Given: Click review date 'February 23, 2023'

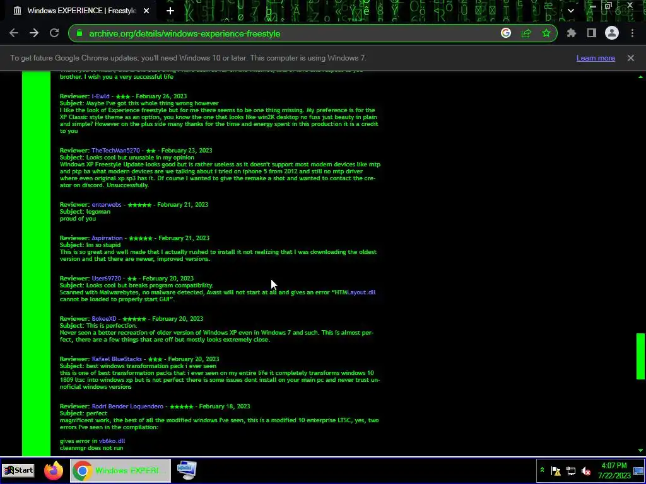Looking at the screenshot, I should pyautogui.click(x=187, y=151).
